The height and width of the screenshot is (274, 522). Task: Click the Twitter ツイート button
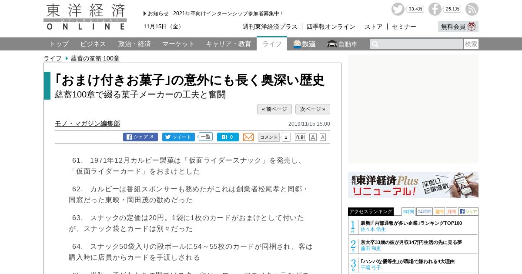pyautogui.click(x=178, y=137)
